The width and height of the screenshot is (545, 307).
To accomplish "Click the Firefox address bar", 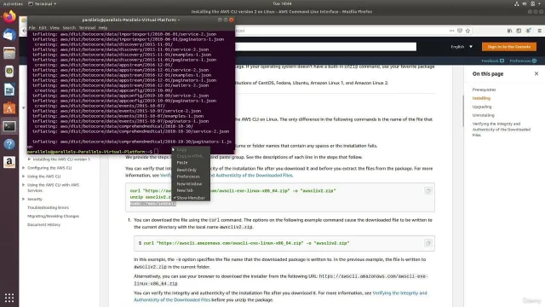I will coord(341,31).
